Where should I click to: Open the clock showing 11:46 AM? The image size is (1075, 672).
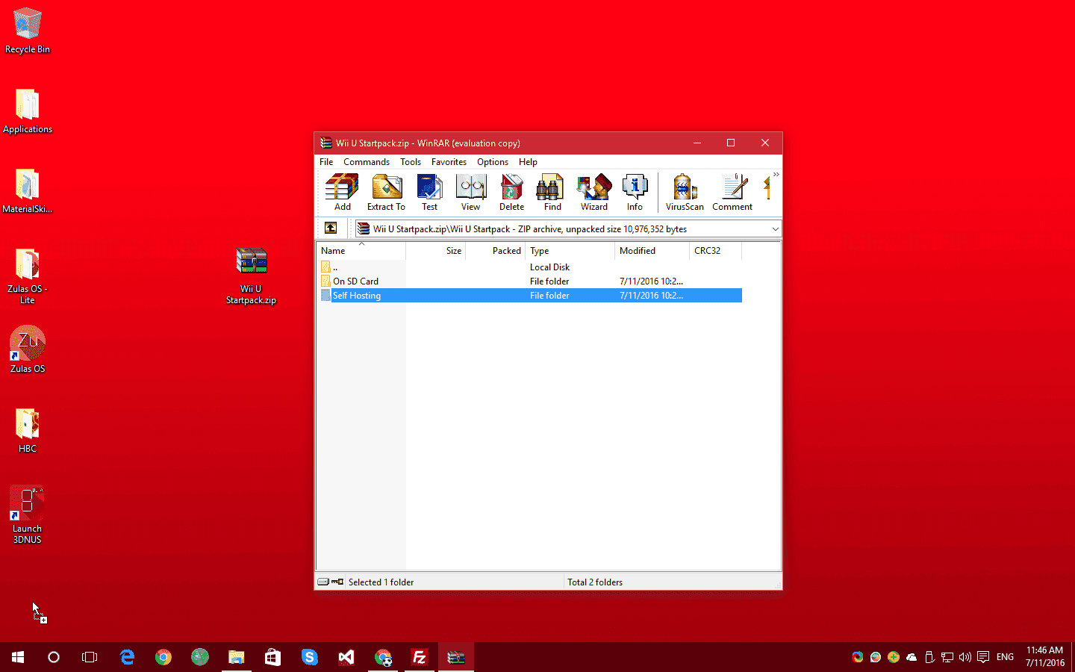point(1044,657)
